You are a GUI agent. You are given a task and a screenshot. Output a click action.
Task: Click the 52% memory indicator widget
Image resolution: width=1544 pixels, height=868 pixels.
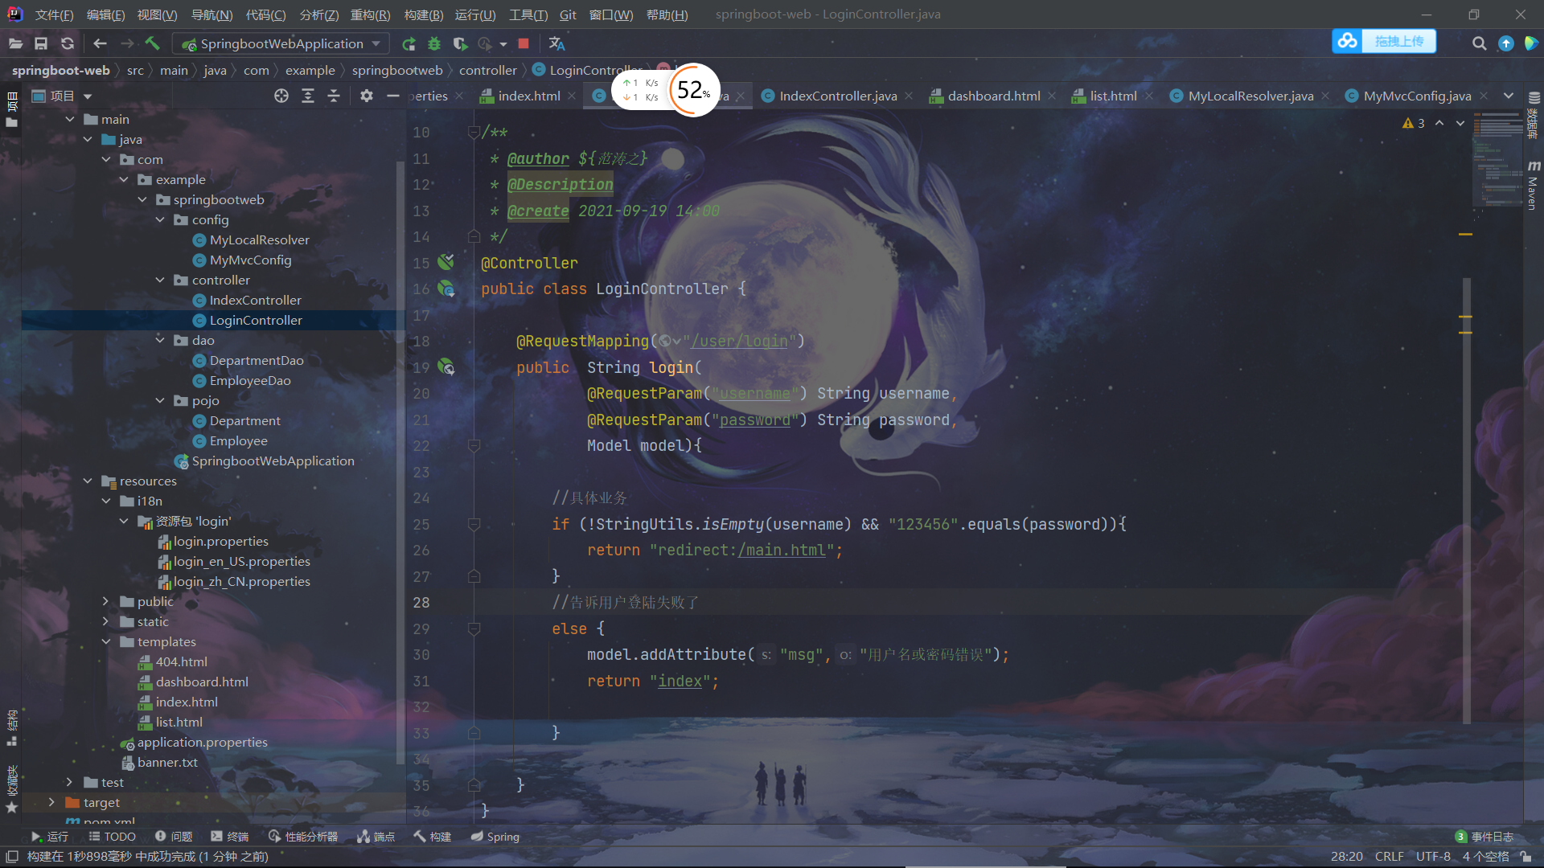[693, 90]
